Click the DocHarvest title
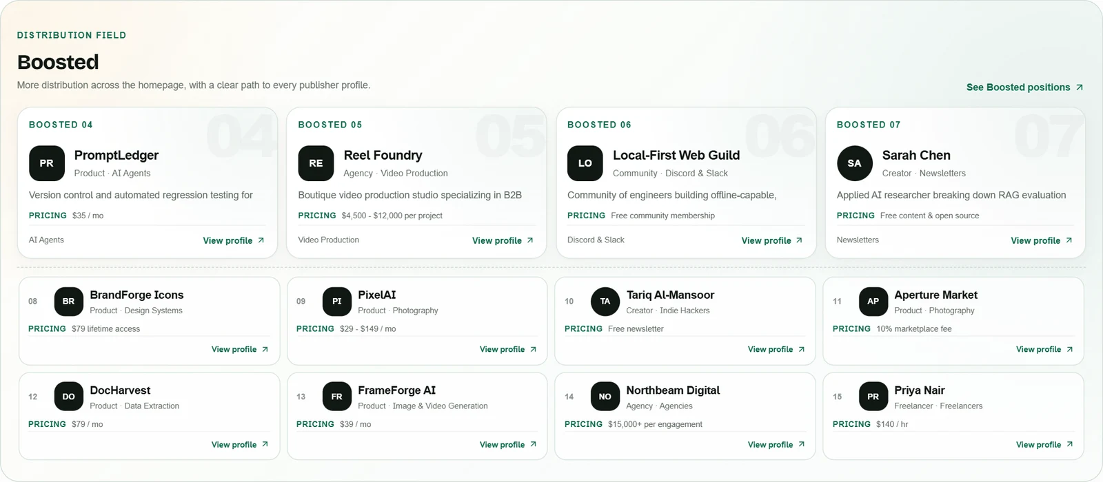Image resolution: width=1103 pixels, height=482 pixels. tap(120, 390)
